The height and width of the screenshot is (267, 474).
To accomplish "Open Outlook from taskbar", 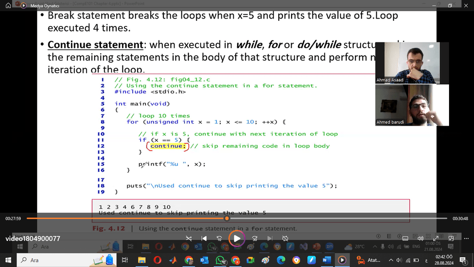I will point(204,260).
